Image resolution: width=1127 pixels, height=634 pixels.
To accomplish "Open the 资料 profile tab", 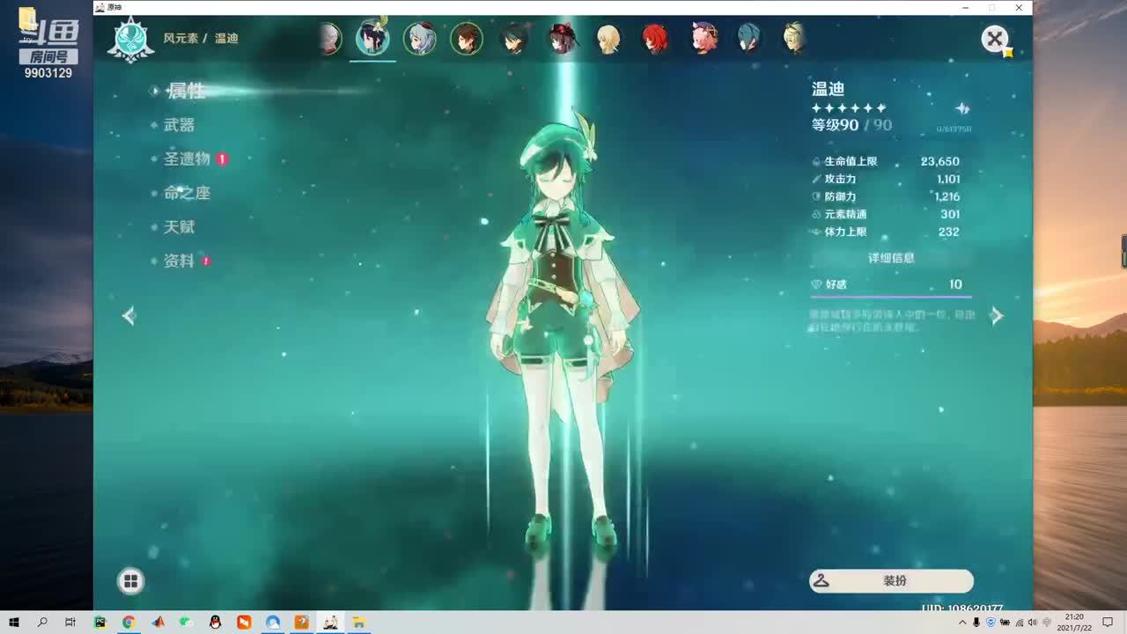I will pos(179,261).
